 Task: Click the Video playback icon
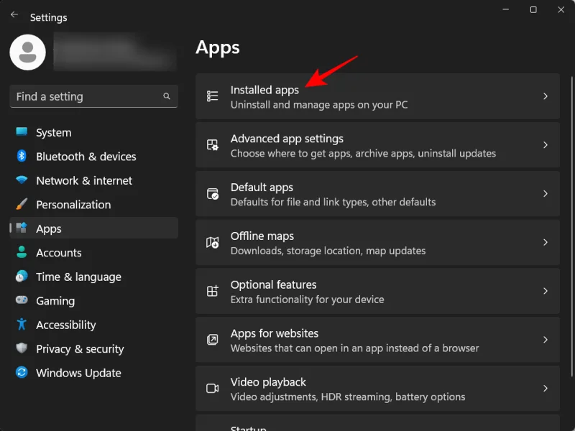tap(212, 389)
